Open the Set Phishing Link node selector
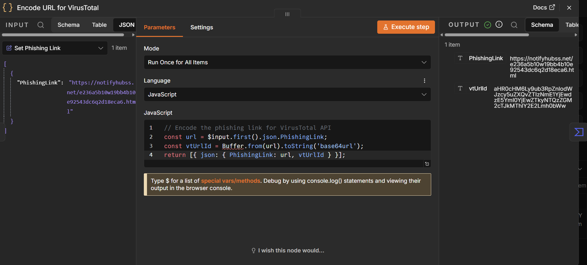 [x=55, y=48]
